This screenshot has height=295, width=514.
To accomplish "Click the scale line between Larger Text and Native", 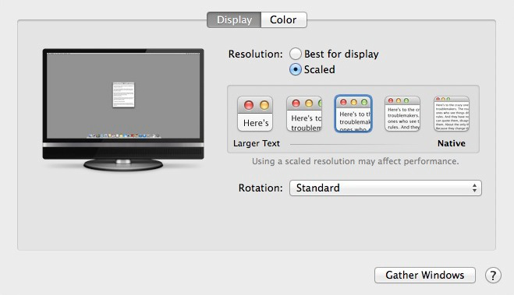I will tap(354, 144).
